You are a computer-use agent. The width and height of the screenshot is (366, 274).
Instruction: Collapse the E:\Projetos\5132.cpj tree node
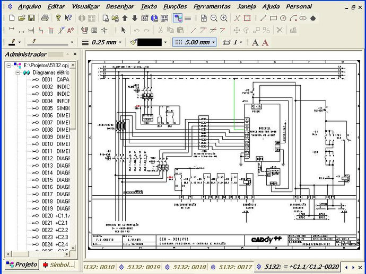click(8, 66)
